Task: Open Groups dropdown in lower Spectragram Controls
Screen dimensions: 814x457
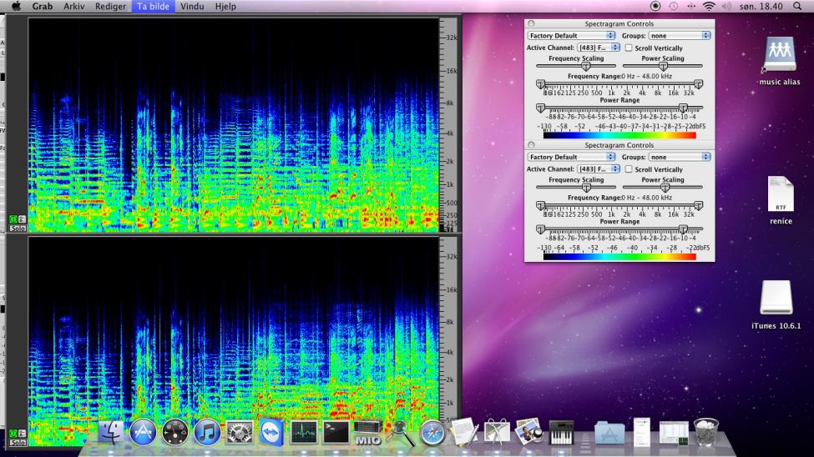Action: pyautogui.click(x=680, y=157)
